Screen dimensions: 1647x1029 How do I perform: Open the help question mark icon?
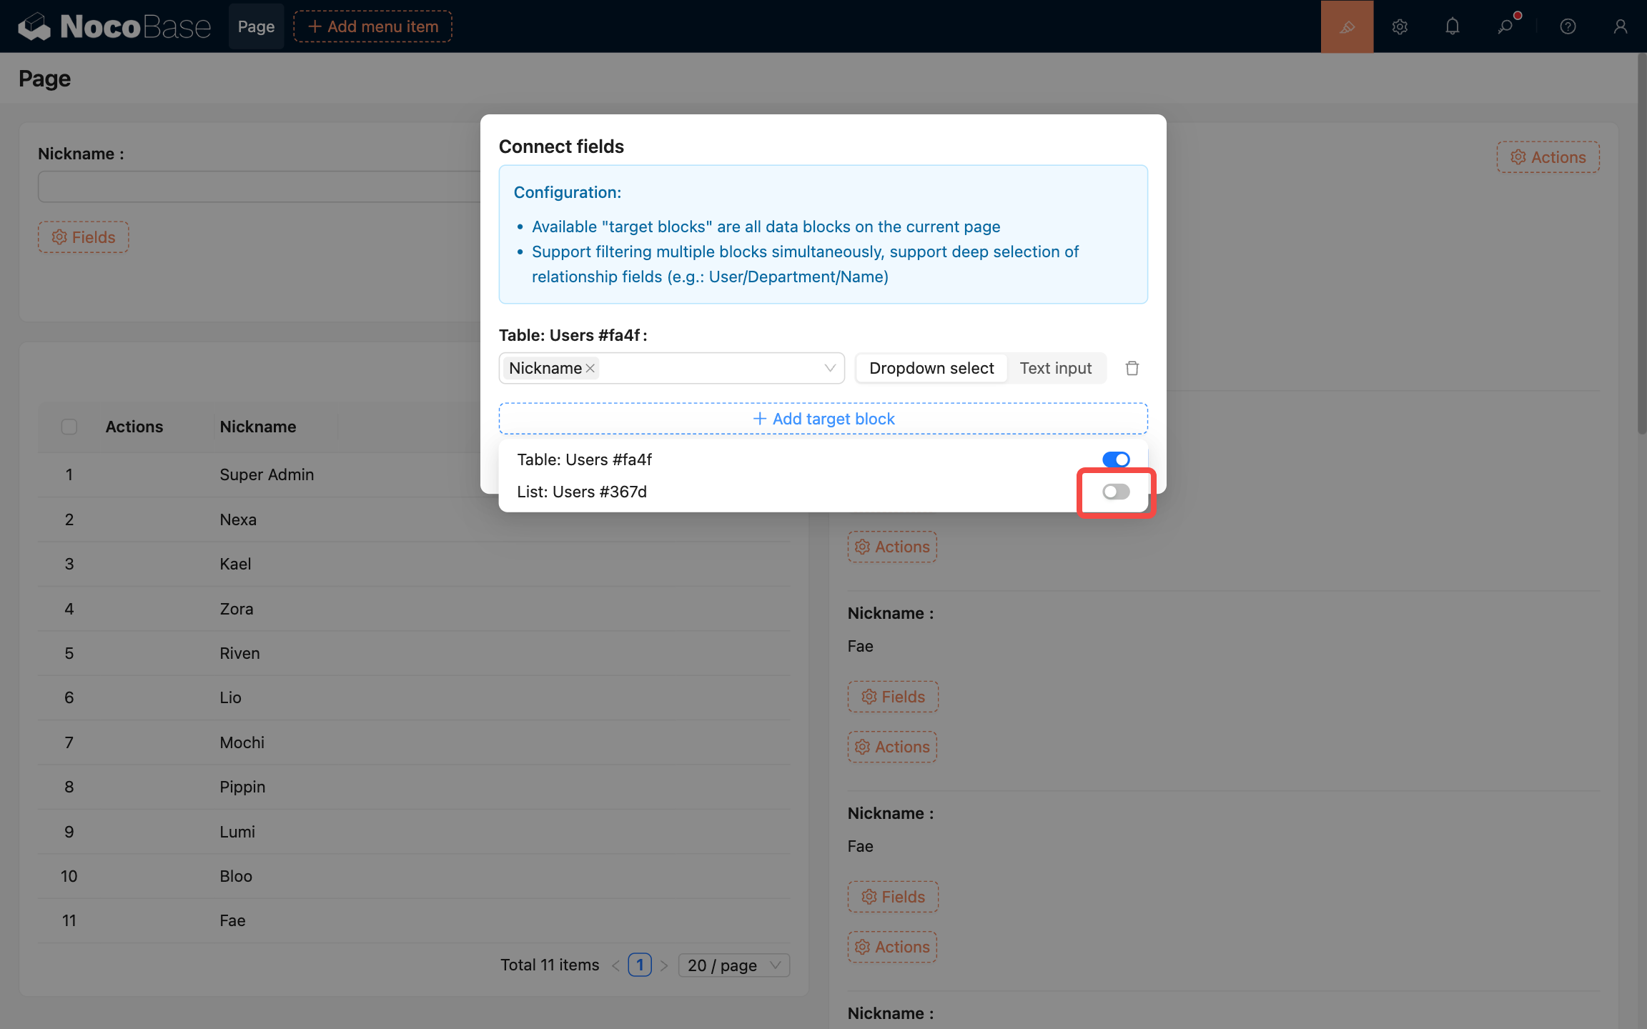coord(1568,26)
